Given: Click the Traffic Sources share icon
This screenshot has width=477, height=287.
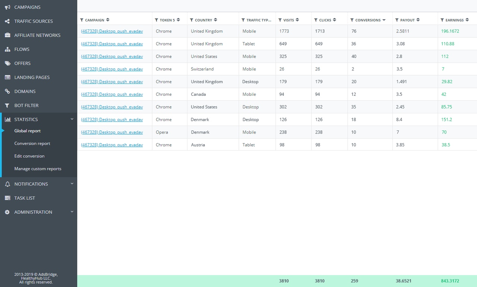Looking at the screenshot, I should click(7, 21).
